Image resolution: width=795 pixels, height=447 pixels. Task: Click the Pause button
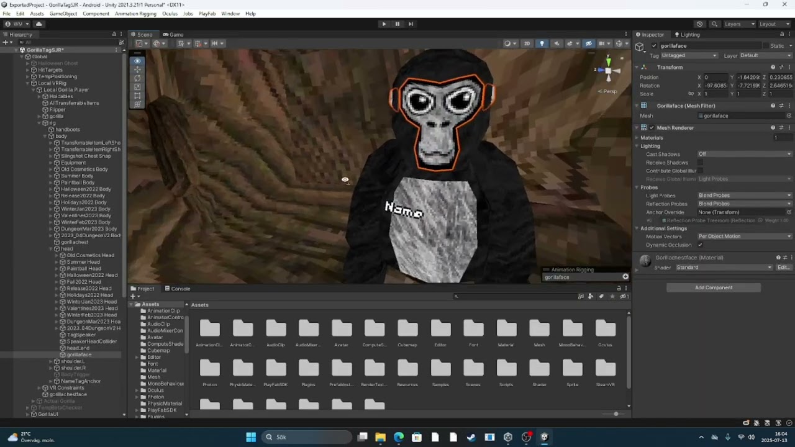397,24
